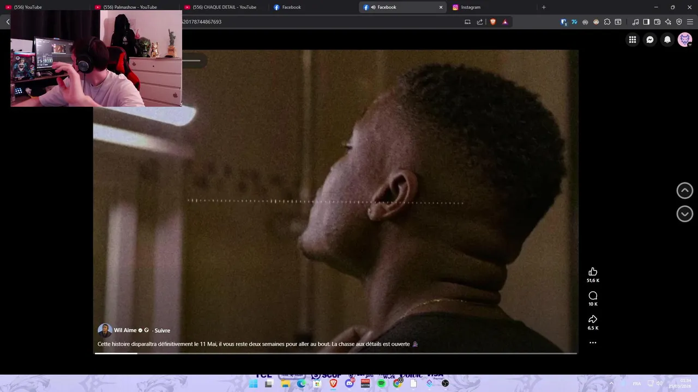Open the Wil Aime profile name link
Screen dimensions: 698x392
pos(125,330)
